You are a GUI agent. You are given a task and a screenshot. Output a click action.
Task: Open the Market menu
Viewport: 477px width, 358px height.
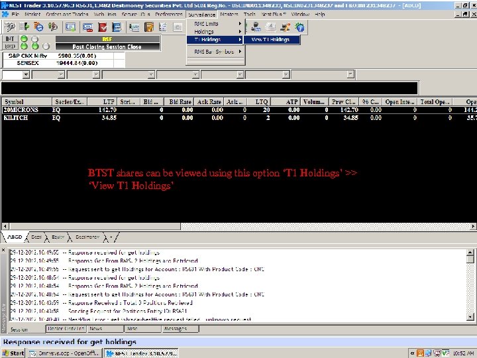(32, 15)
